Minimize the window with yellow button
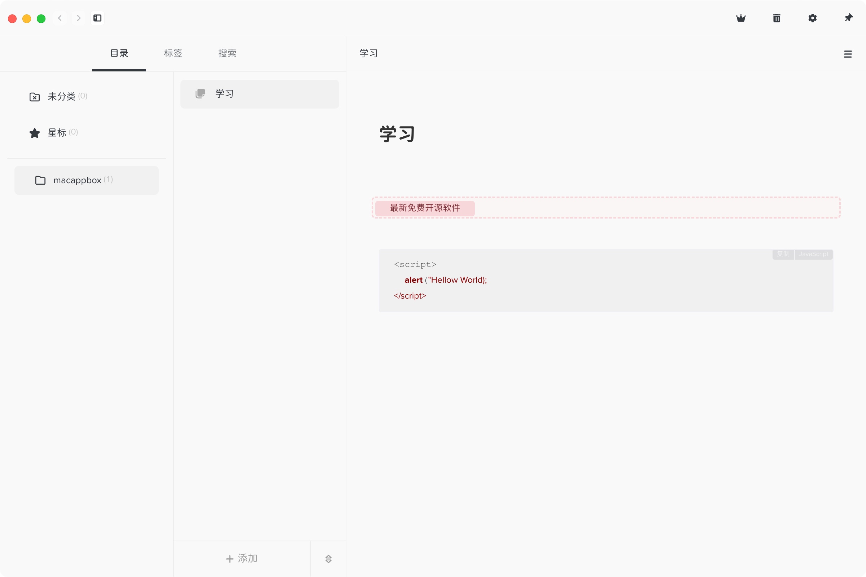Screen dimensions: 866x577 [26, 18]
